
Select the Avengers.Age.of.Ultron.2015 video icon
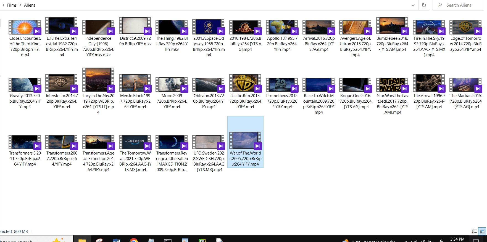pyautogui.click(x=356, y=27)
